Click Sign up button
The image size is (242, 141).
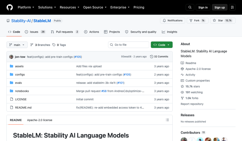(220, 7)
